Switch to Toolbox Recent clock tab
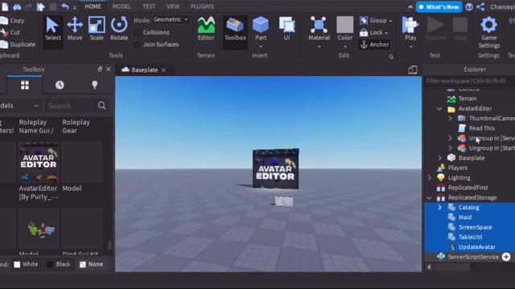This screenshot has width=515, height=289. tap(60, 85)
